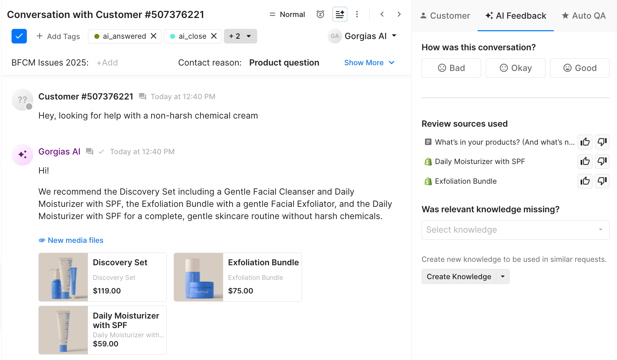
Task: Open the Discovery Set product card
Action: pos(103,277)
